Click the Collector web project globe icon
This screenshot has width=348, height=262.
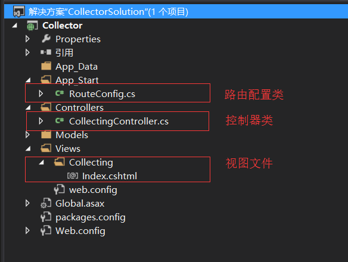(x=32, y=26)
